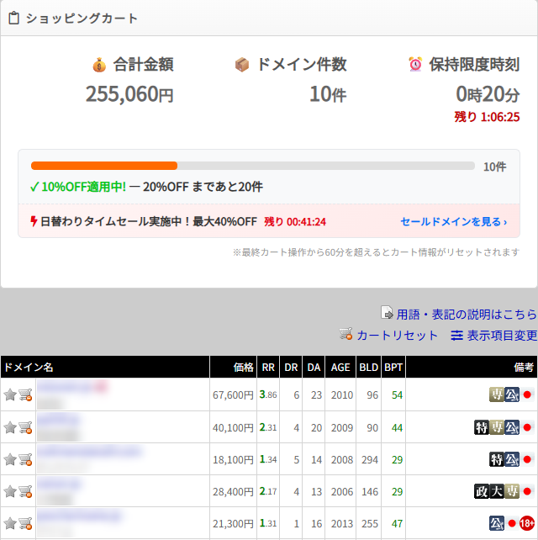Click the RR value 3.86
The image size is (538, 540).
click(x=268, y=394)
